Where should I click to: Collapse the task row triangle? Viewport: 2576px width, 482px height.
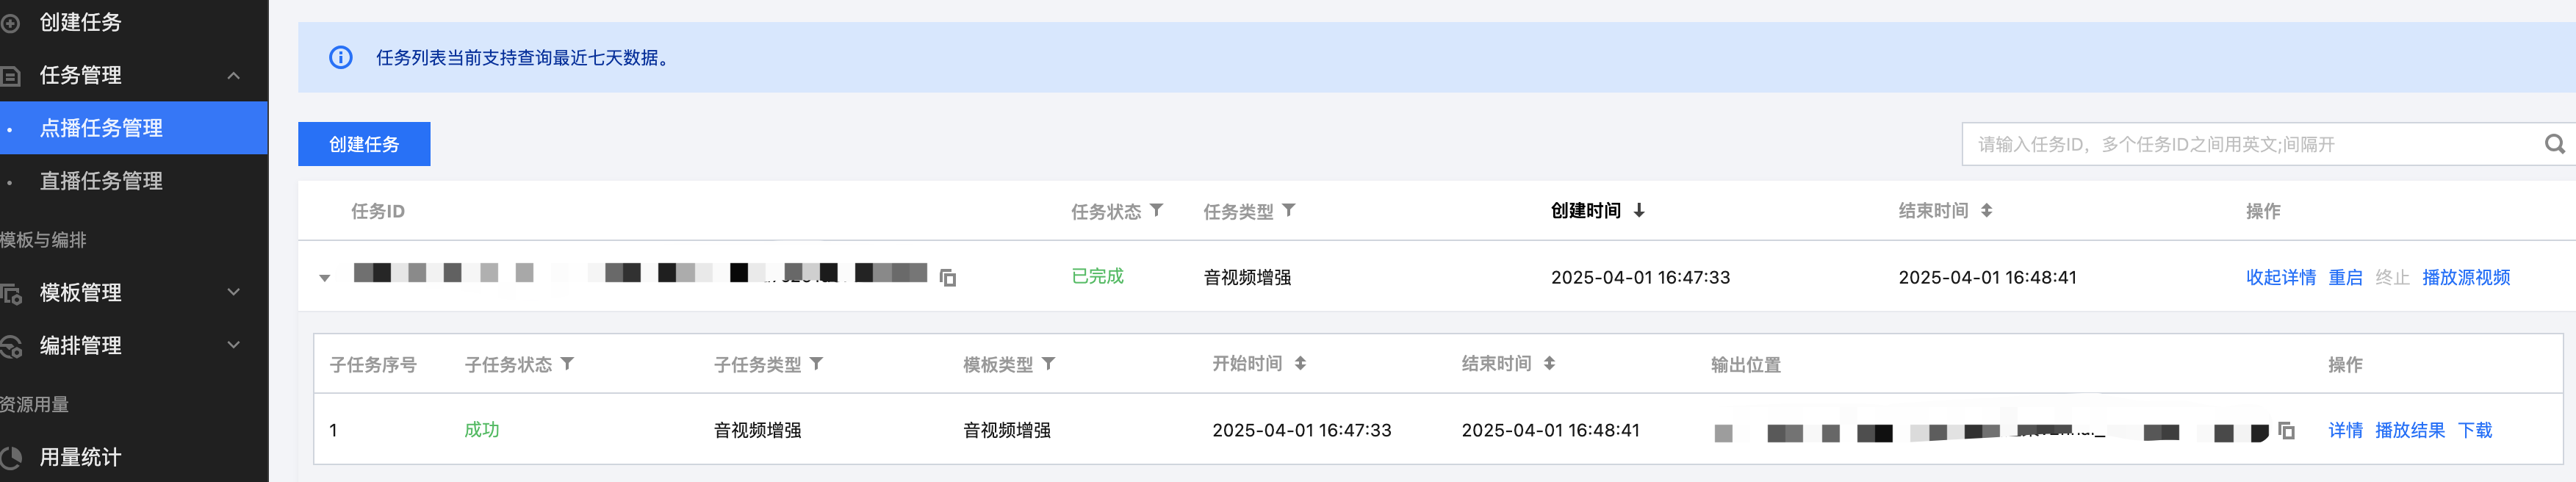click(325, 278)
